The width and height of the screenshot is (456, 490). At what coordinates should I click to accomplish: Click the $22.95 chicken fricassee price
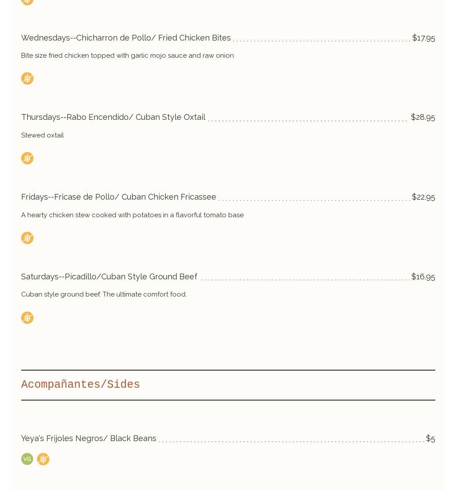tap(423, 197)
